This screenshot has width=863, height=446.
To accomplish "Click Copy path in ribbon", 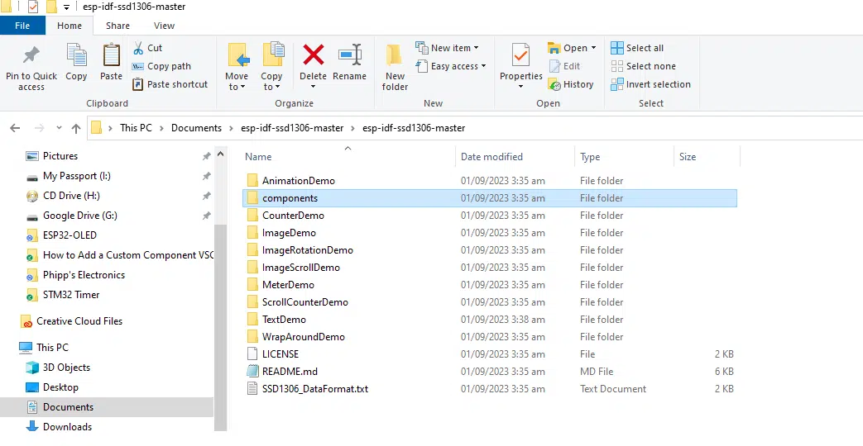I will (161, 66).
